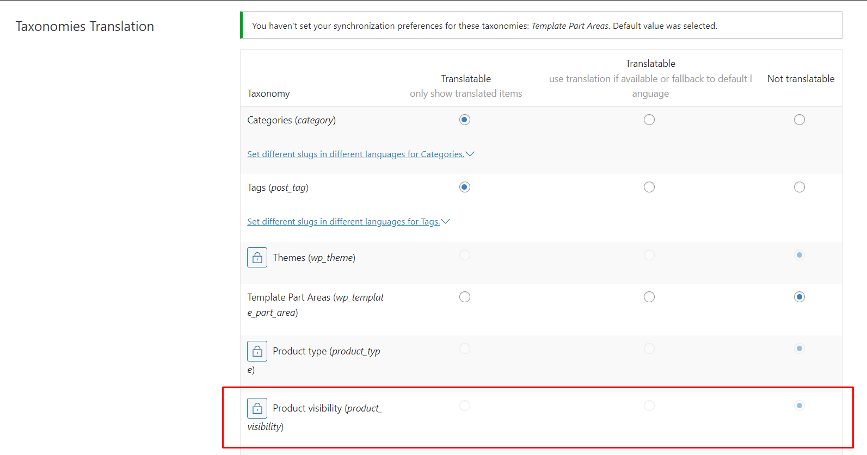Make Template Part Areas translatable, translated only
Viewport: 867px width, 455px height.
point(464,297)
